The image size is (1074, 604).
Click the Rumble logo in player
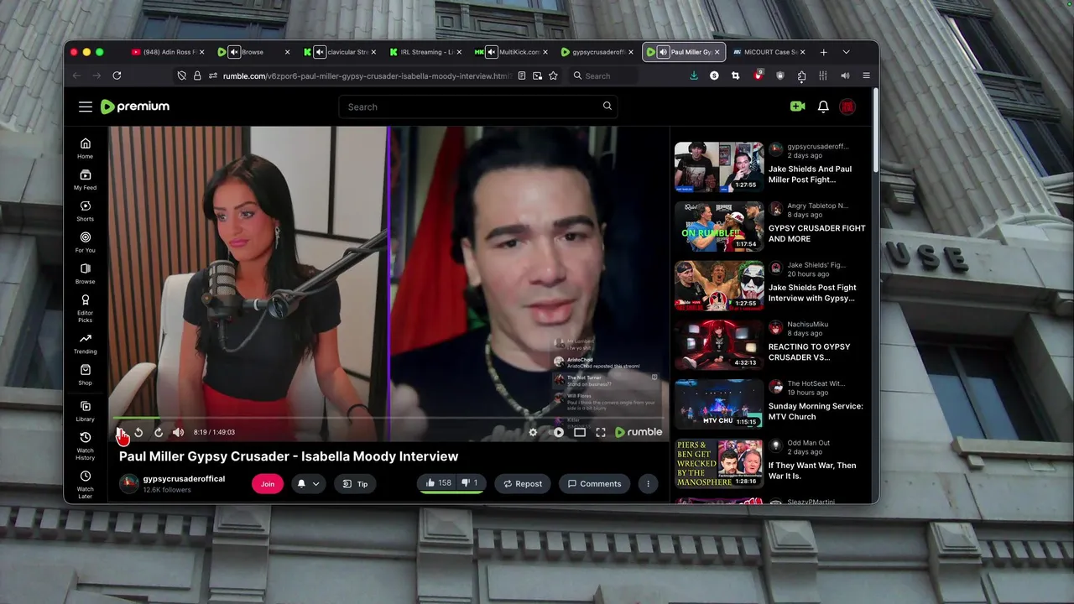639,432
